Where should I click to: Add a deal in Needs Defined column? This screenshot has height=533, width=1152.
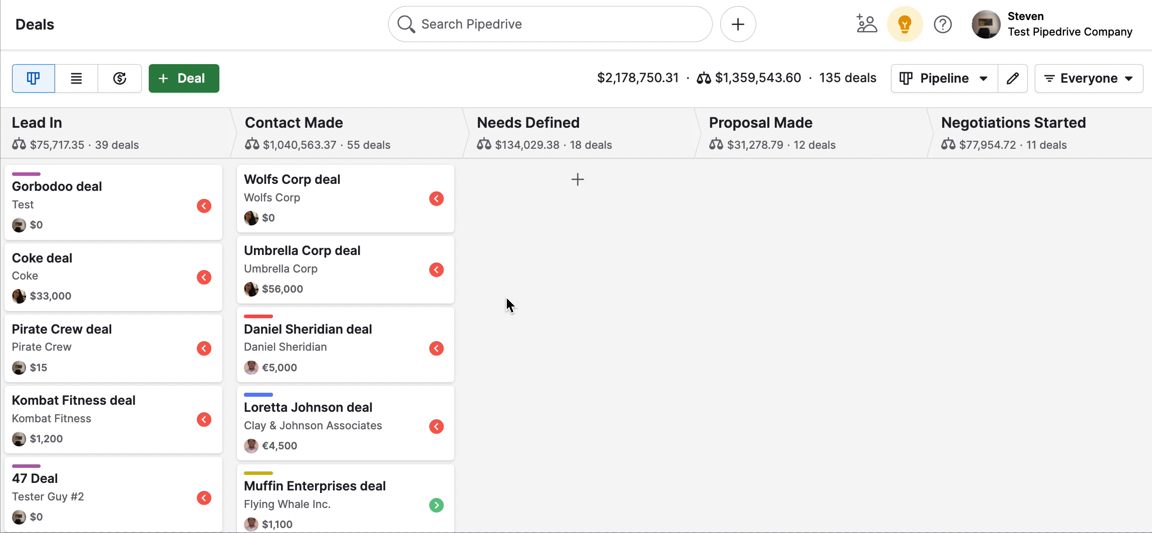pyautogui.click(x=577, y=179)
